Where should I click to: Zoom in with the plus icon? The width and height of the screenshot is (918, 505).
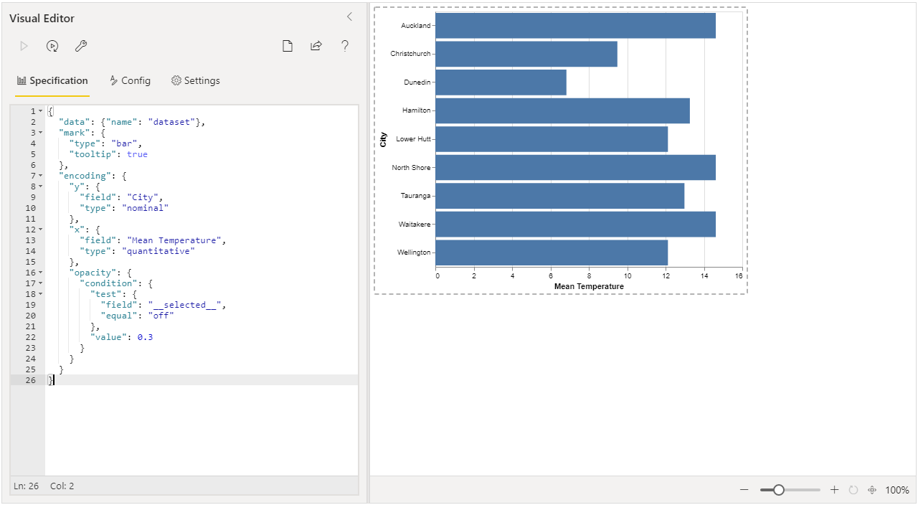point(834,490)
